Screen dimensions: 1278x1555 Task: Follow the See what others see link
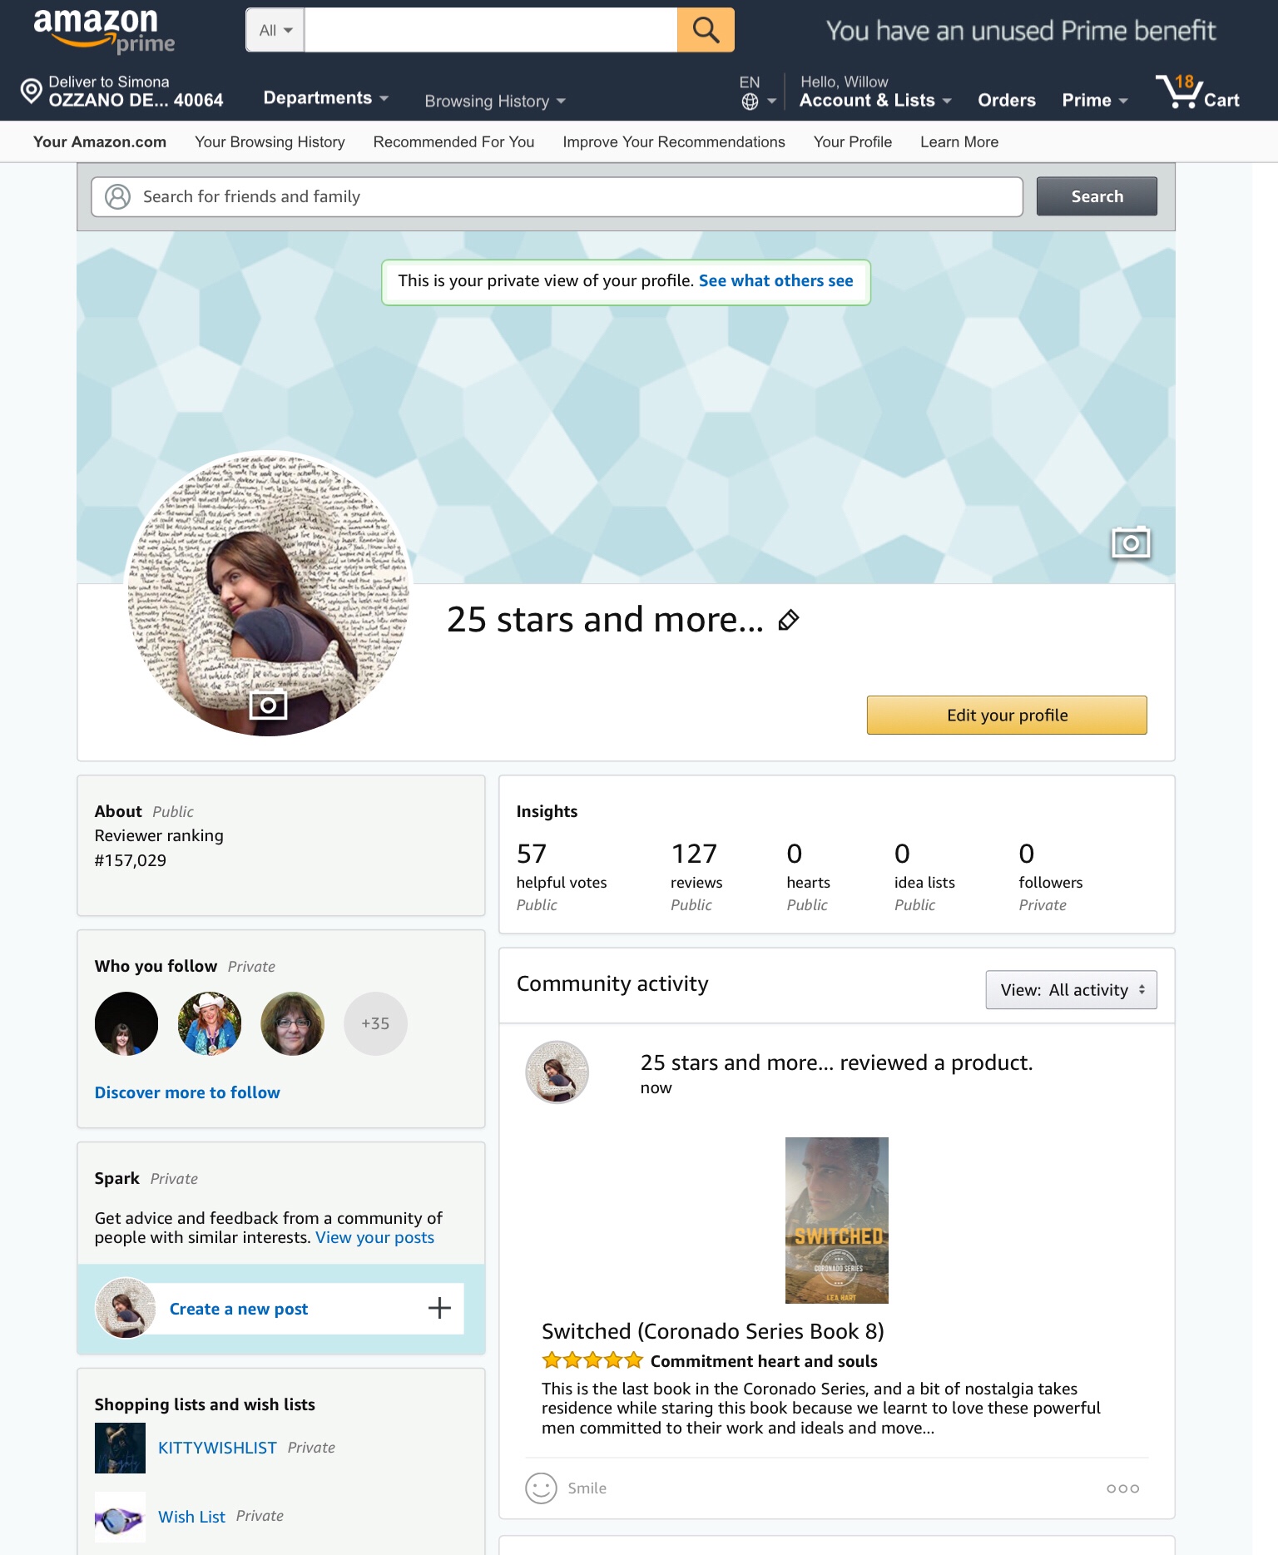point(775,280)
